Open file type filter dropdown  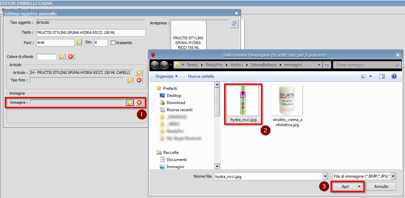pos(393,177)
